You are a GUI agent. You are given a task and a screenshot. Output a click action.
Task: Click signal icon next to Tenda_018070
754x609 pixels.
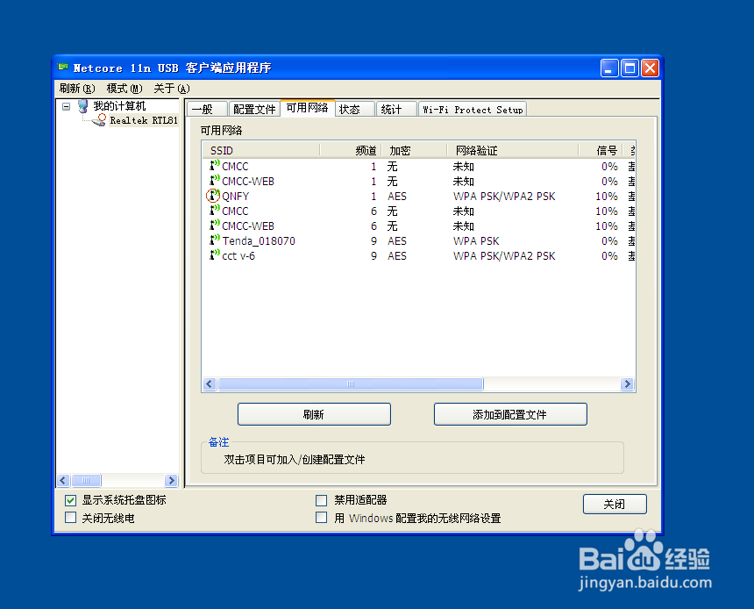coord(215,240)
